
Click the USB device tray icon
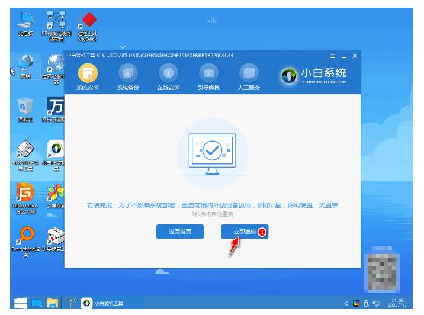(366, 303)
